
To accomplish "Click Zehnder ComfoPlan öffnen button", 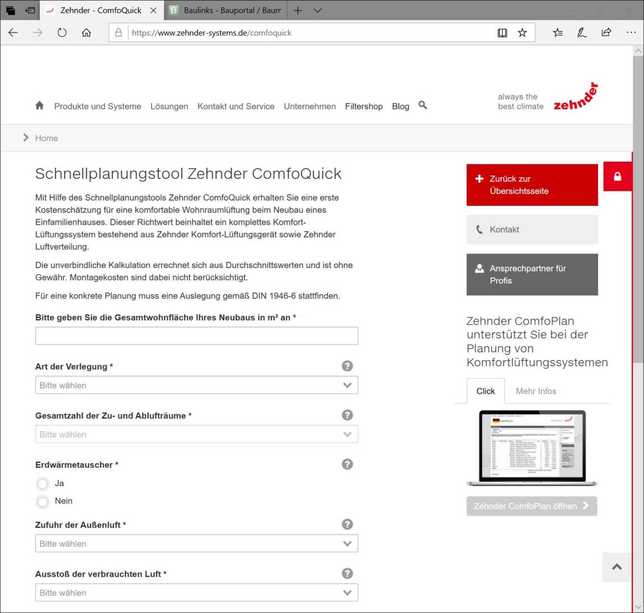I will [531, 506].
